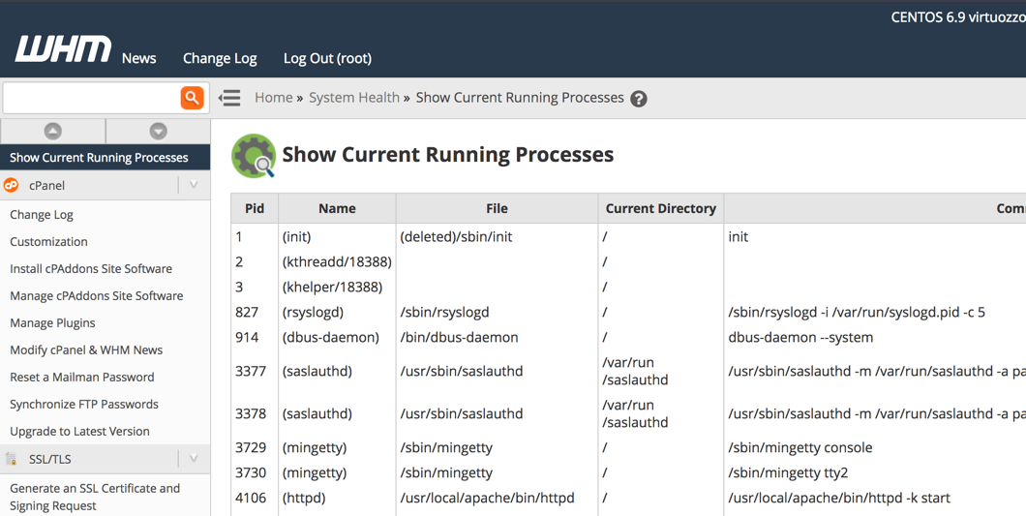
Task: Open the Change Log top menu
Action: click(220, 58)
